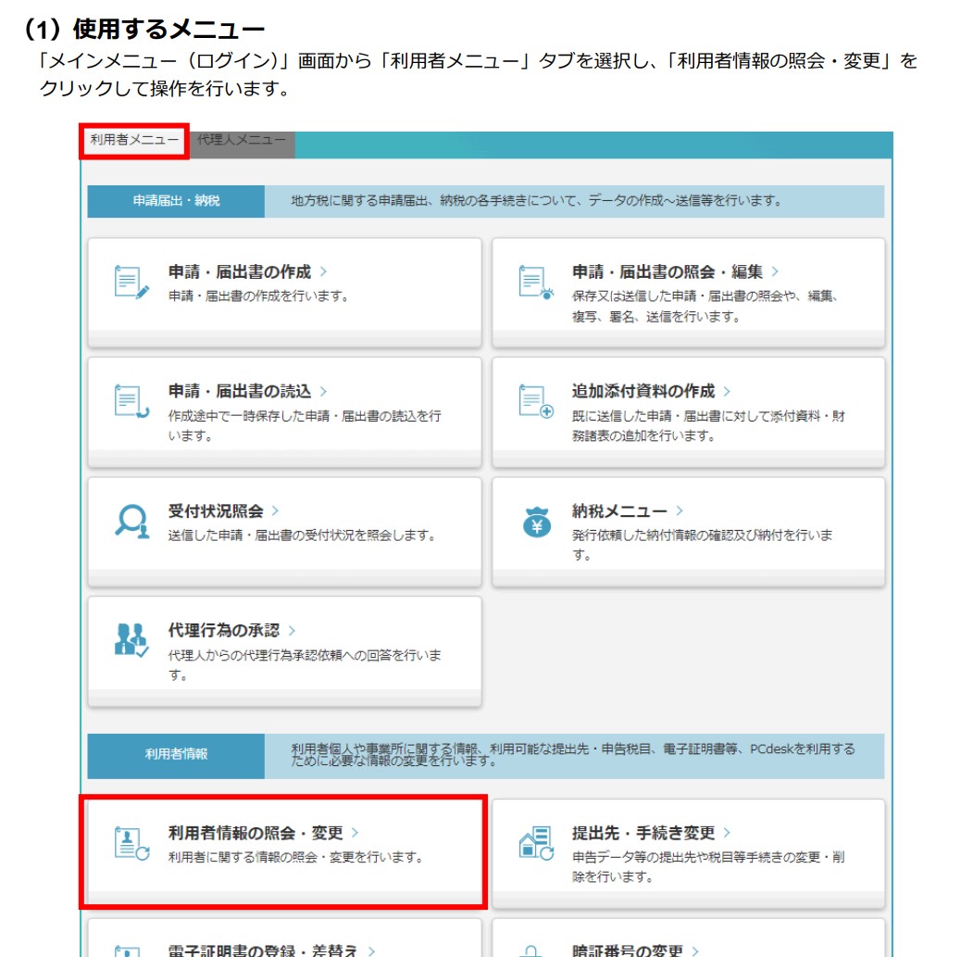This screenshot has height=957, width=973.
Task: Click the 追加添付資料の作成 plus document icon
Action: pos(535,401)
